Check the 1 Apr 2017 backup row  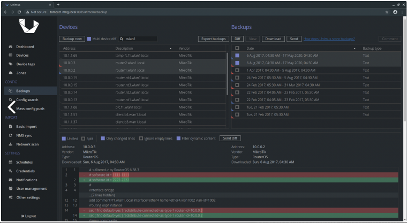(237, 70)
